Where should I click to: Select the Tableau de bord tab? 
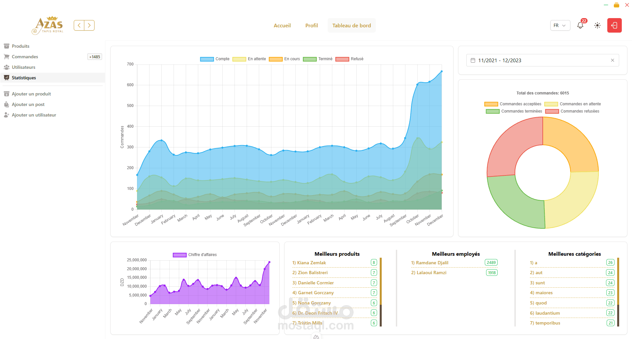tap(351, 25)
